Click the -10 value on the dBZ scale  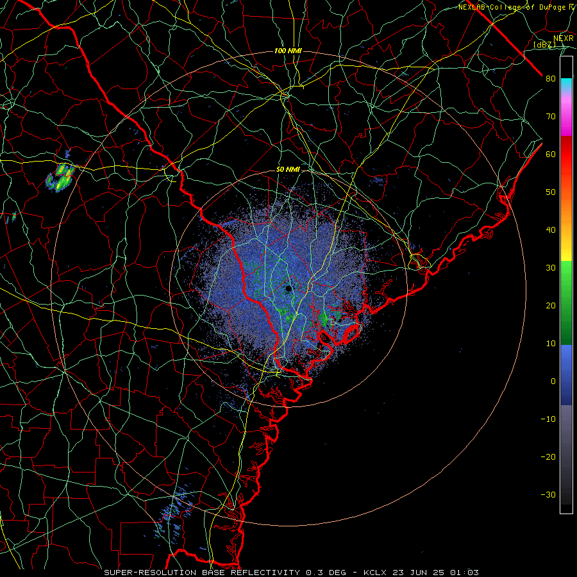(548, 419)
